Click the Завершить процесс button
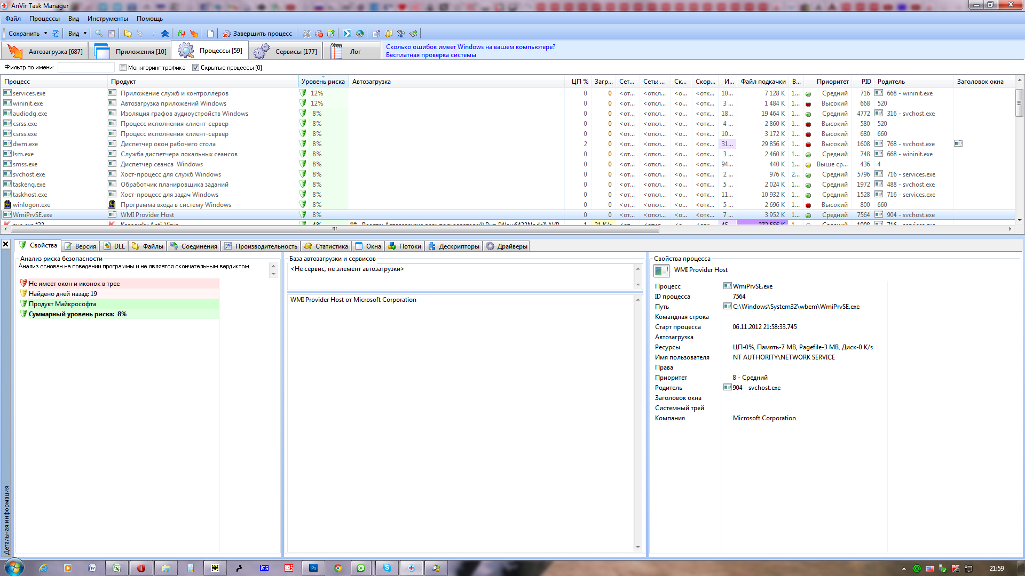 coord(258,34)
